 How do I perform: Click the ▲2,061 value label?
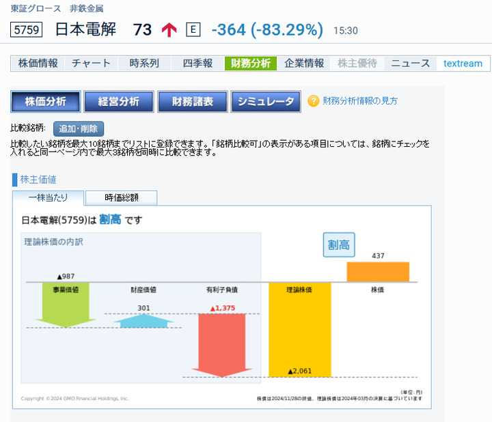[x=300, y=371]
